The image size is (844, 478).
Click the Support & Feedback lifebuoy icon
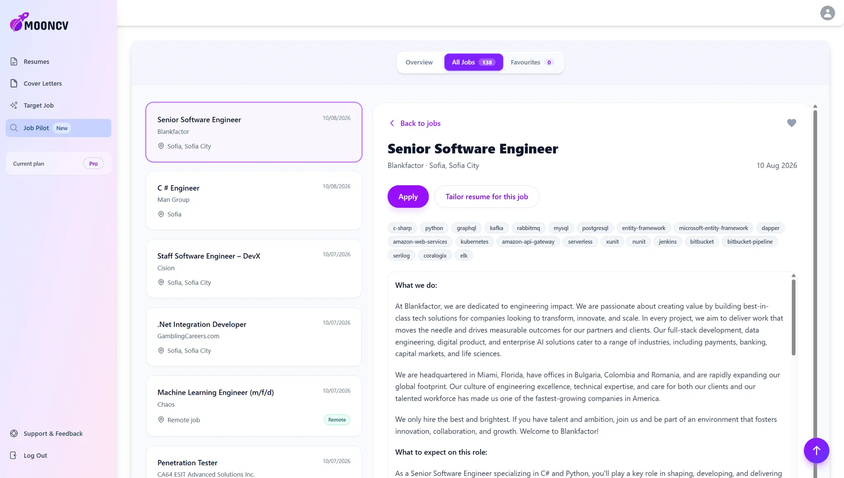[x=14, y=433]
